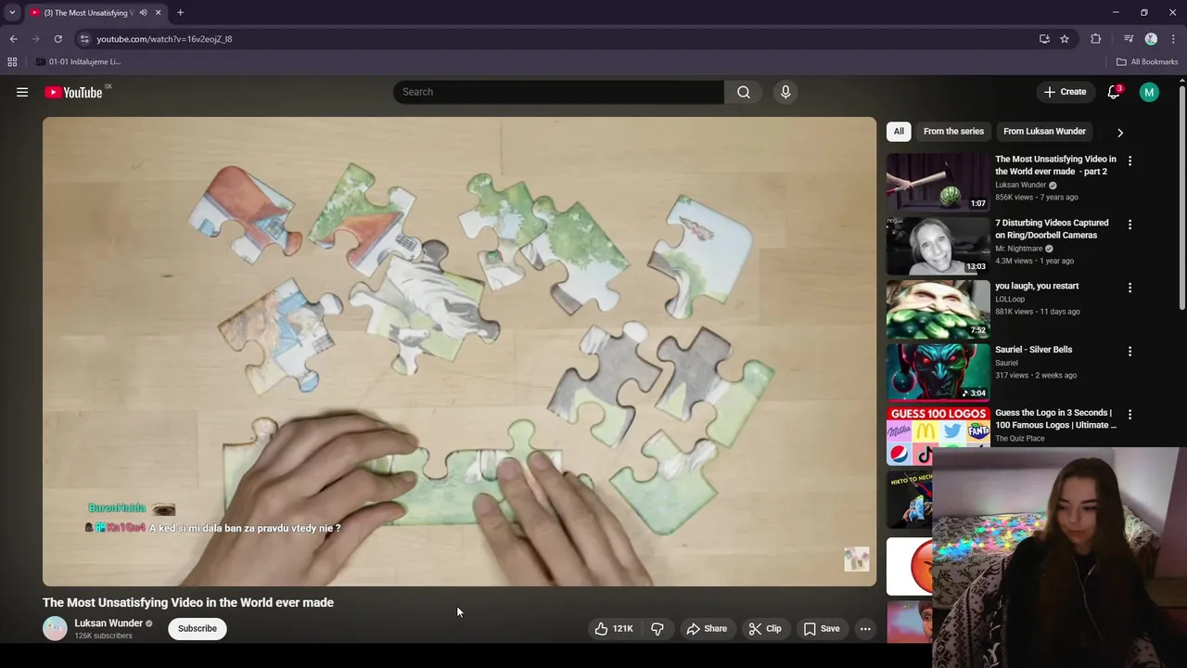Open media controls icon in toolbar
The width and height of the screenshot is (1187, 668).
(x=1129, y=39)
